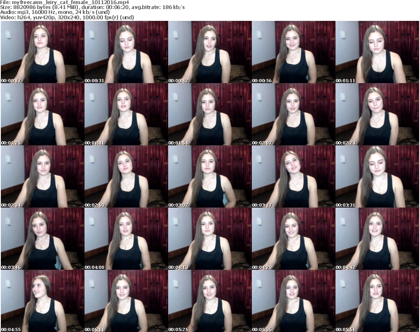Pick the preview frame marked 00:03:31
Viewport: 420px width, 332px height.
[x=377, y=176]
